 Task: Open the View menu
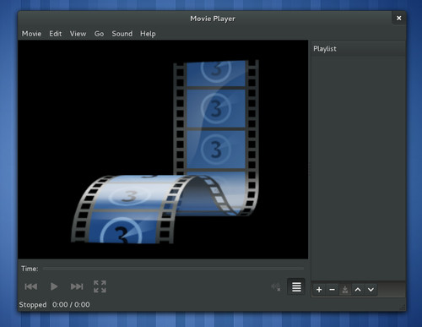coord(78,34)
